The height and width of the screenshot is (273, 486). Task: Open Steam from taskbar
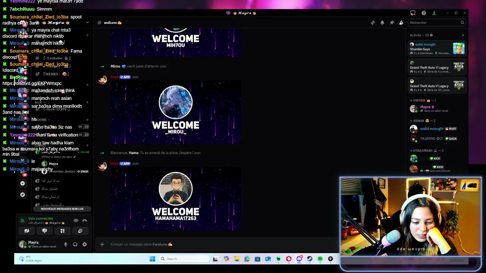[309, 259]
